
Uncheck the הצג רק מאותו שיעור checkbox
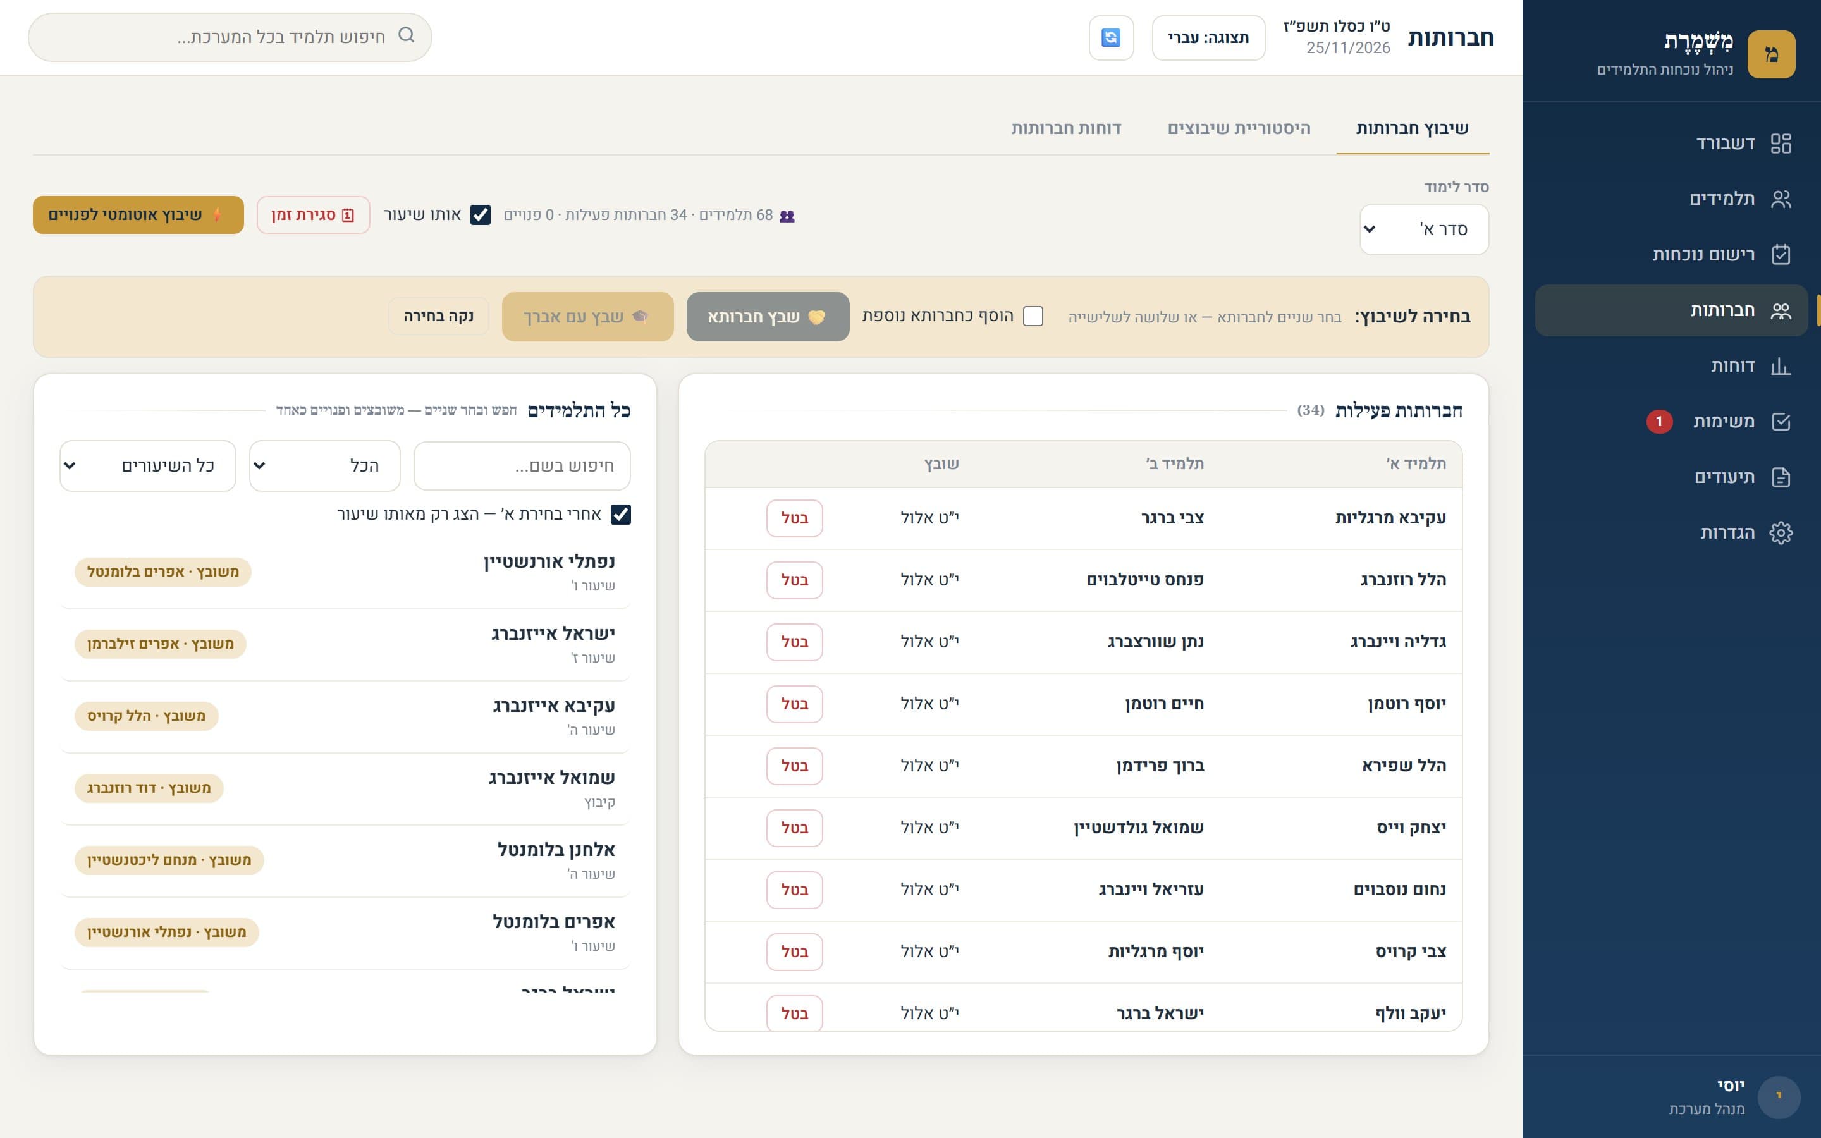click(x=621, y=515)
